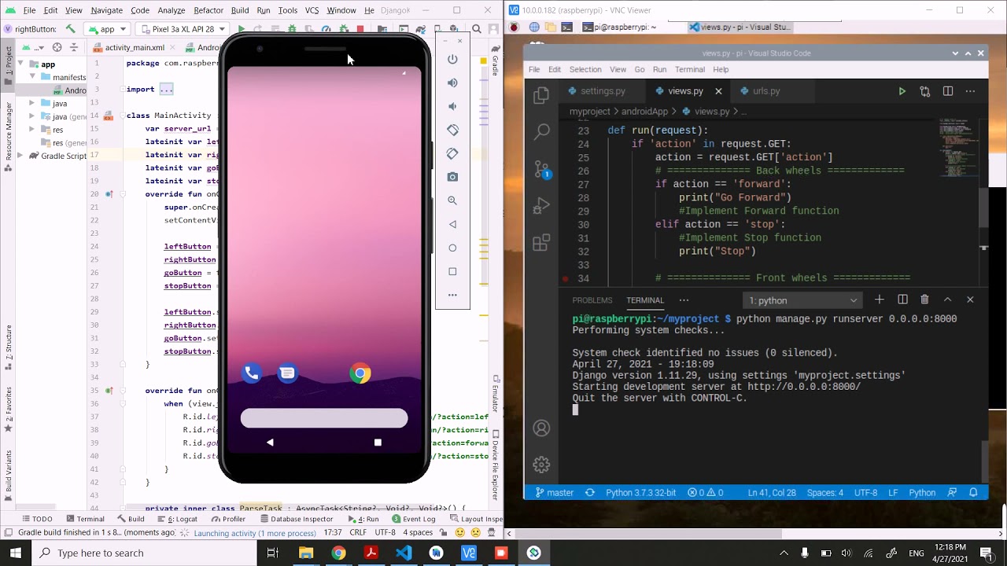
Task: Click emulator volume up icon
Action: 452,83
